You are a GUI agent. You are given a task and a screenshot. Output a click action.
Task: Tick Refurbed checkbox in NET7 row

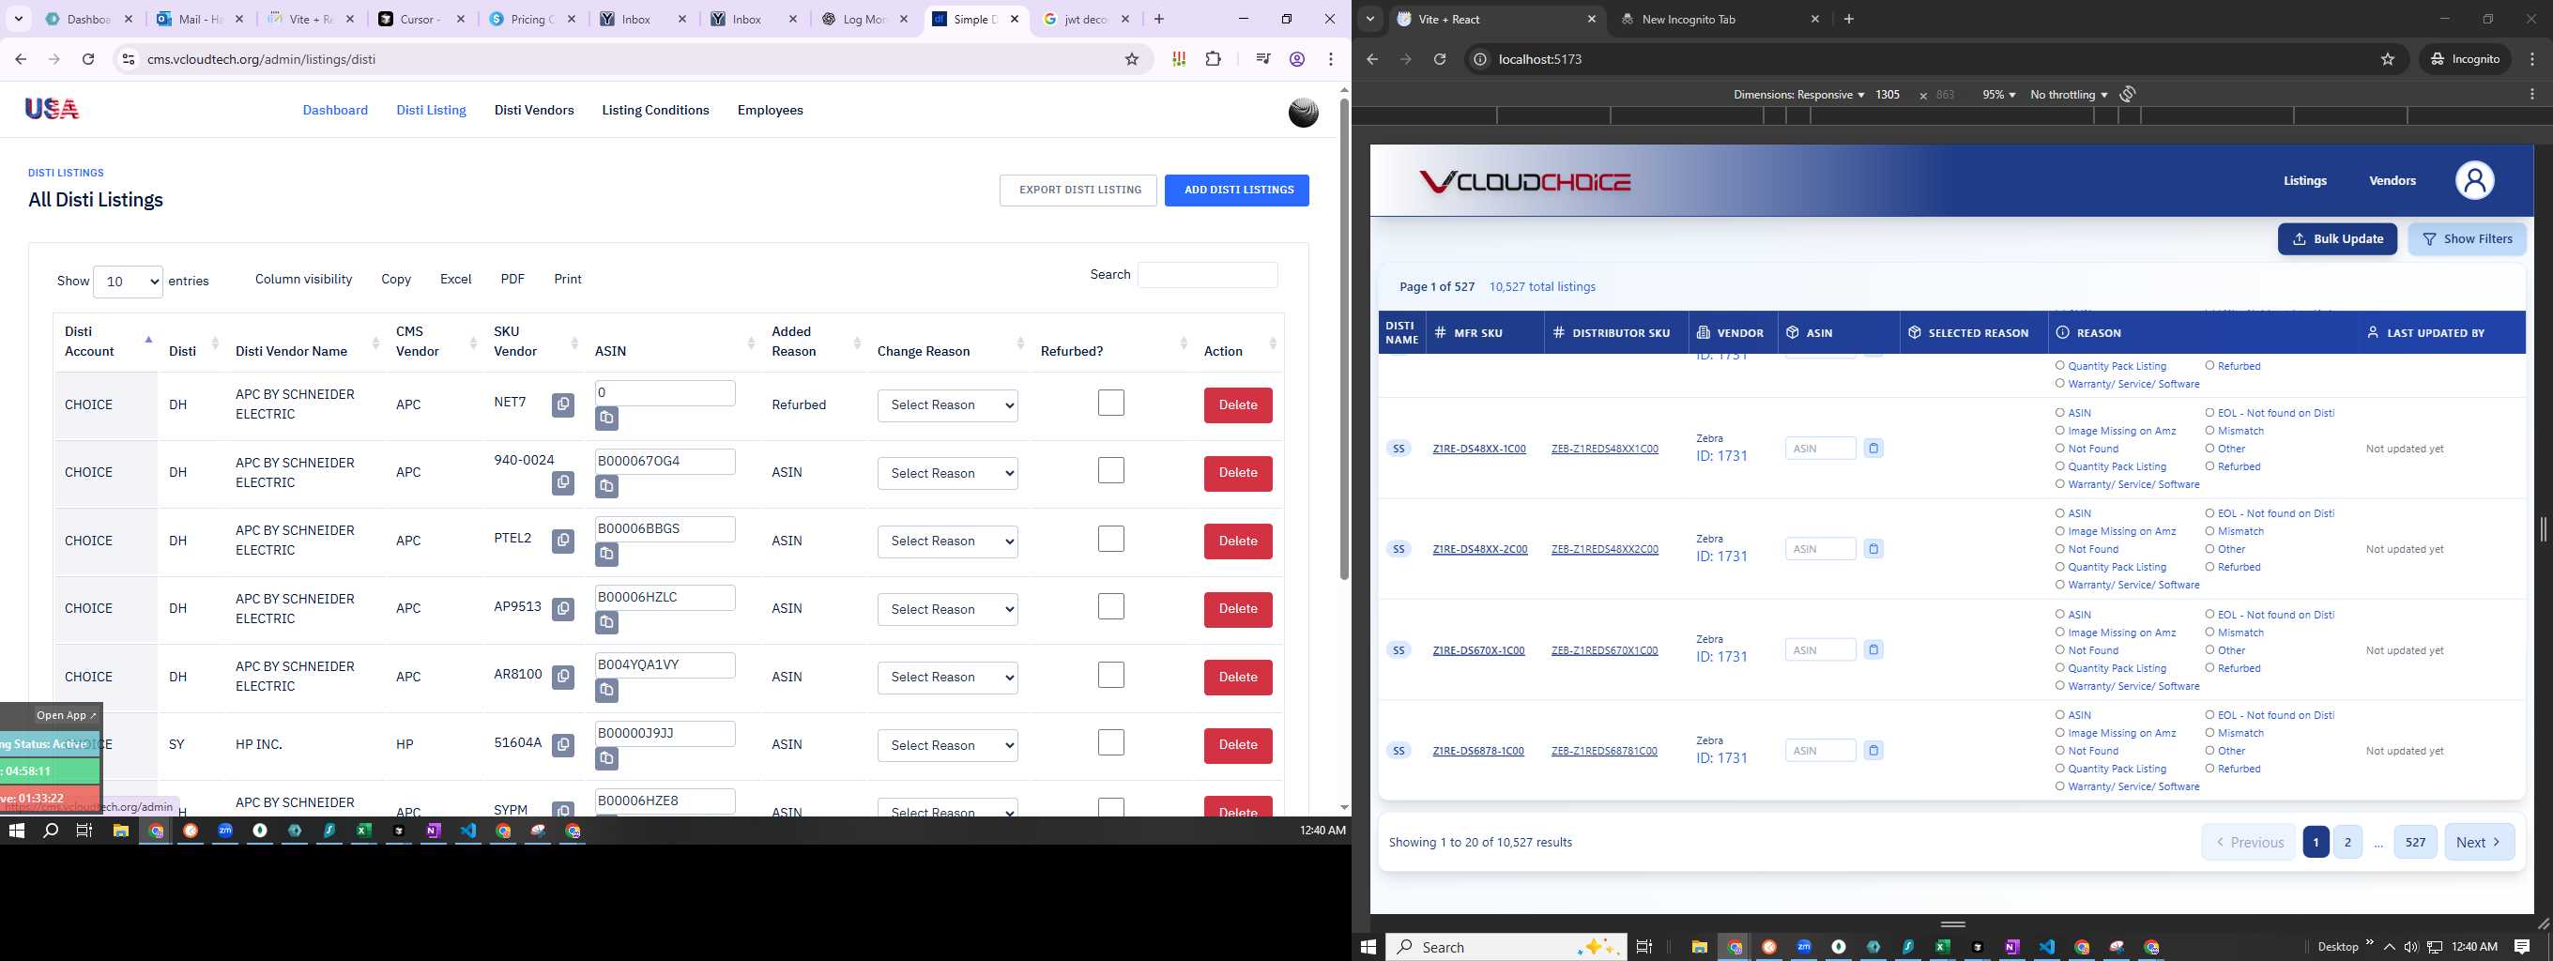1111,404
